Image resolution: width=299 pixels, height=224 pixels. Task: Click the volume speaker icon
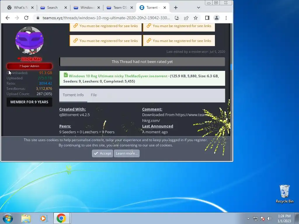270,218
